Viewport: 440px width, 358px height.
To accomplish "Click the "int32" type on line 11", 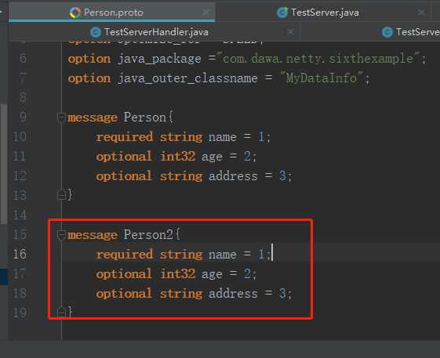I will tap(177, 157).
